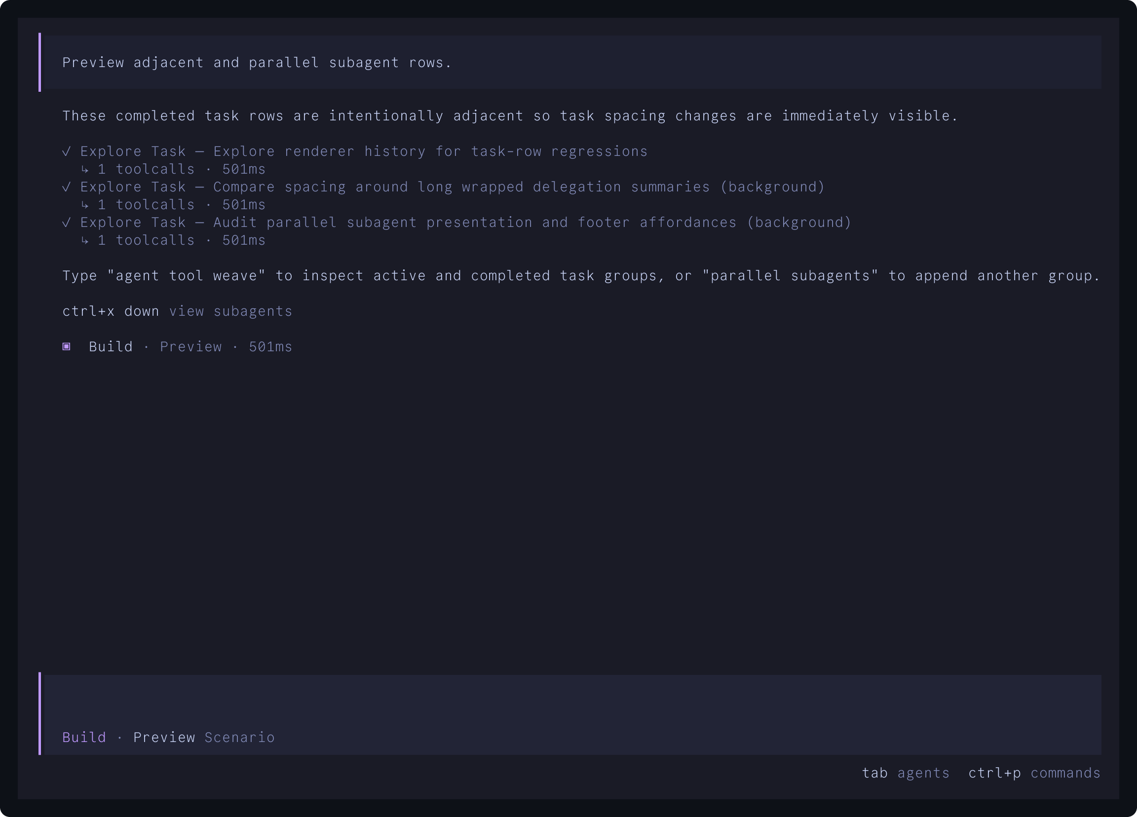Open the Explore renderer history task row
The width and height of the screenshot is (1137, 817).
click(x=355, y=151)
